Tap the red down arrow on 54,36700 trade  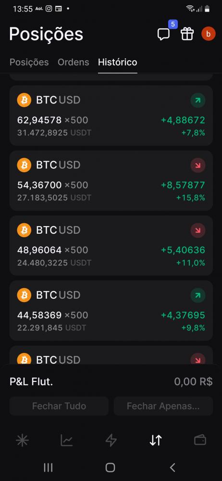198,165
